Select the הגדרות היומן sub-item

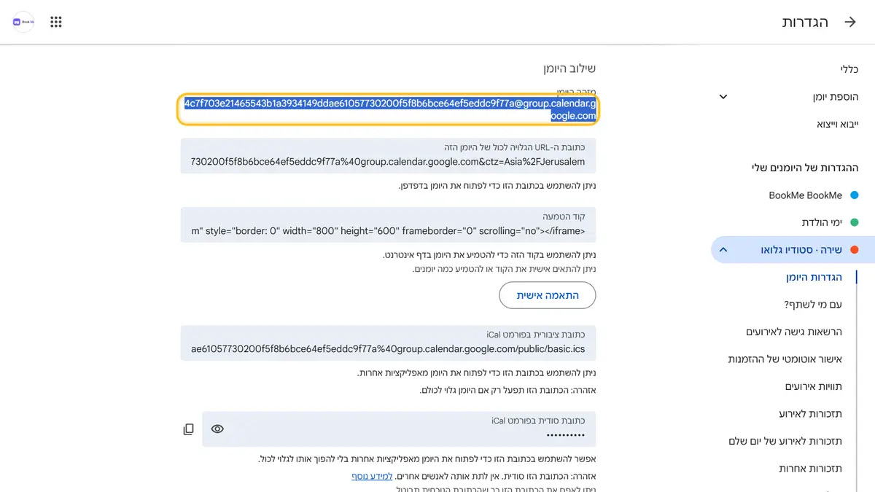(x=814, y=277)
